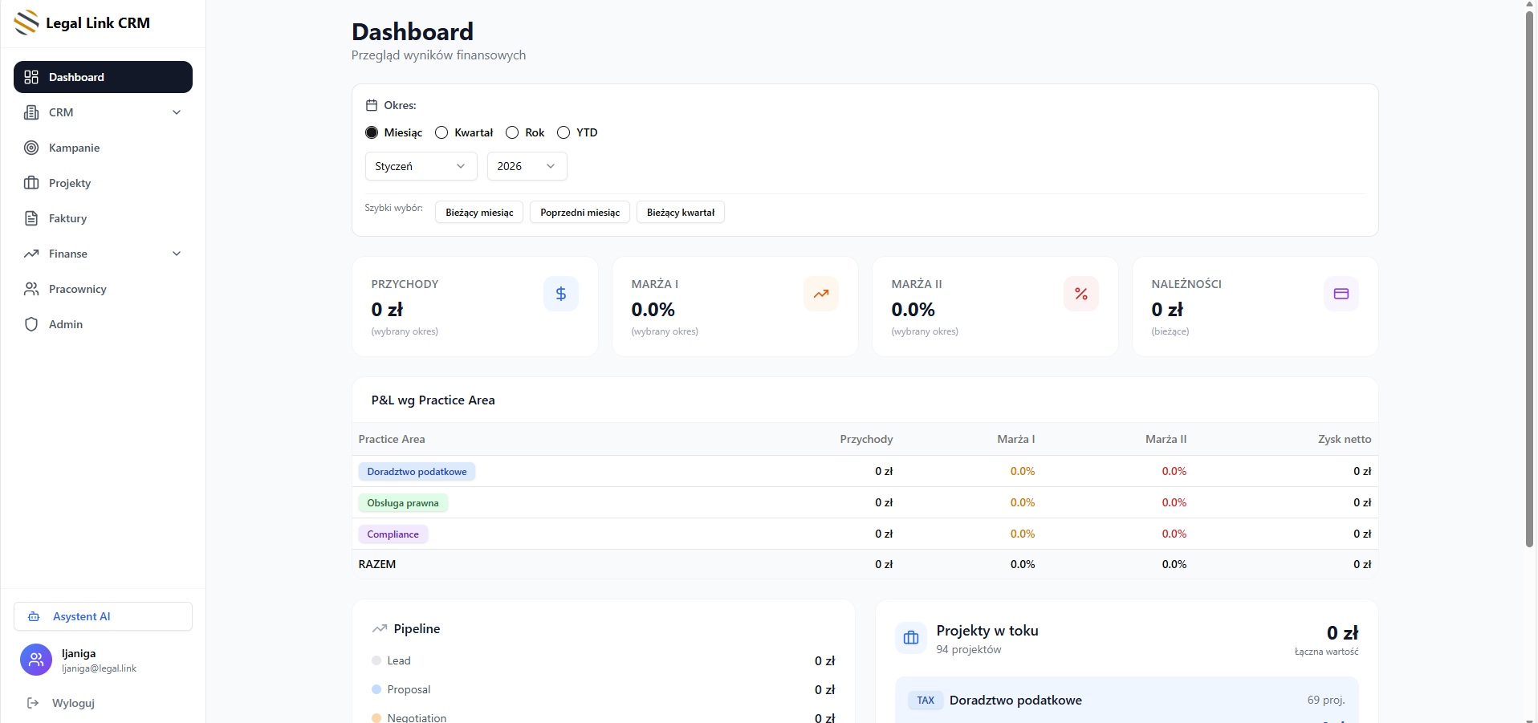Viewport: 1538px width, 723px height.
Task: Open the Asystent AI button
Action: click(103, 616)
